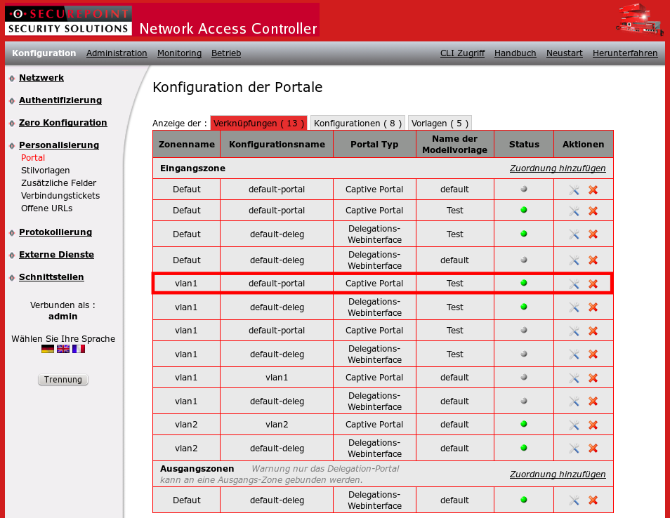Remove the first Defaut default-portal entry
This screenshot has height=518, width=670.
[x=594, y=189]
